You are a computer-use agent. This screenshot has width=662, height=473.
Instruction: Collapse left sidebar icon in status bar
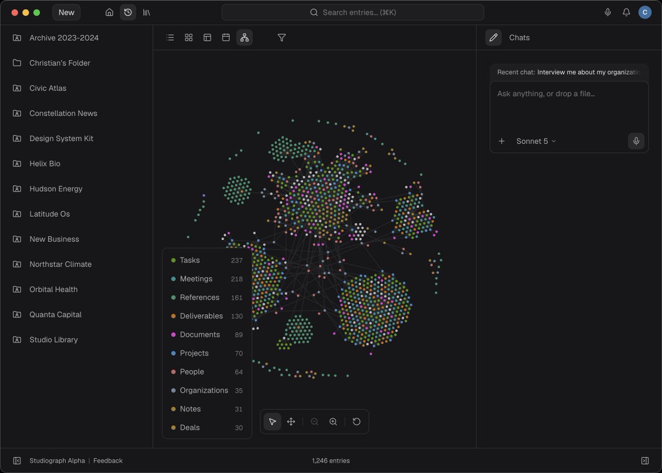(17, 460)
